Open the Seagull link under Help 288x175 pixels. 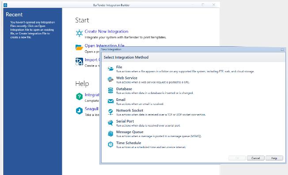[91, 109]
